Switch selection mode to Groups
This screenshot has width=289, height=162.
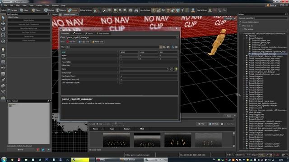[x=73, y=10]
